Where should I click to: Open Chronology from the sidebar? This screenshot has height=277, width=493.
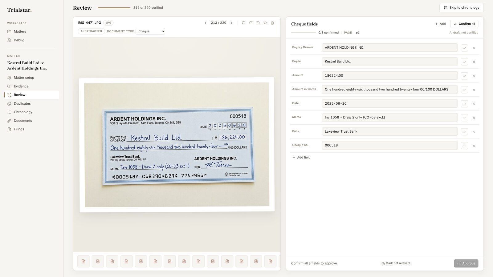pos(32,112)
